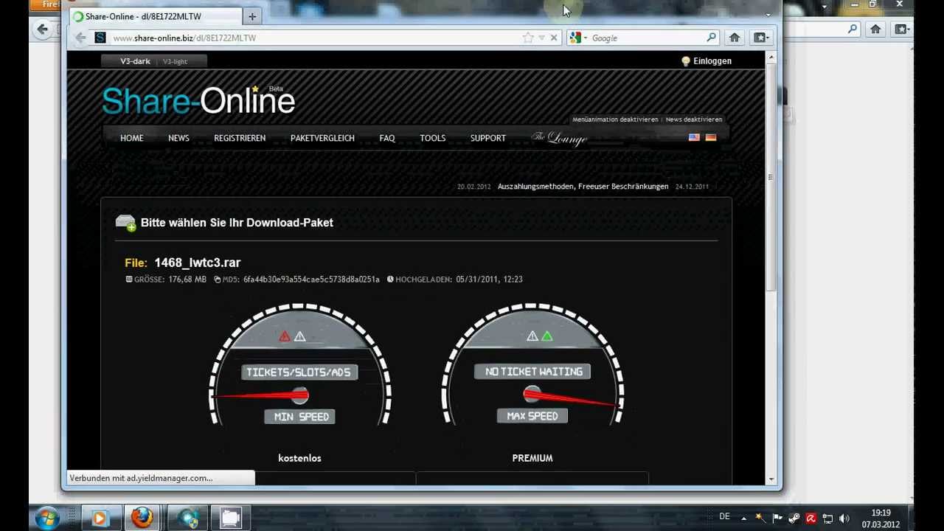Switch to the V3-dark theme
Viewport: 944px width, 531px height.
pos(135,61)
